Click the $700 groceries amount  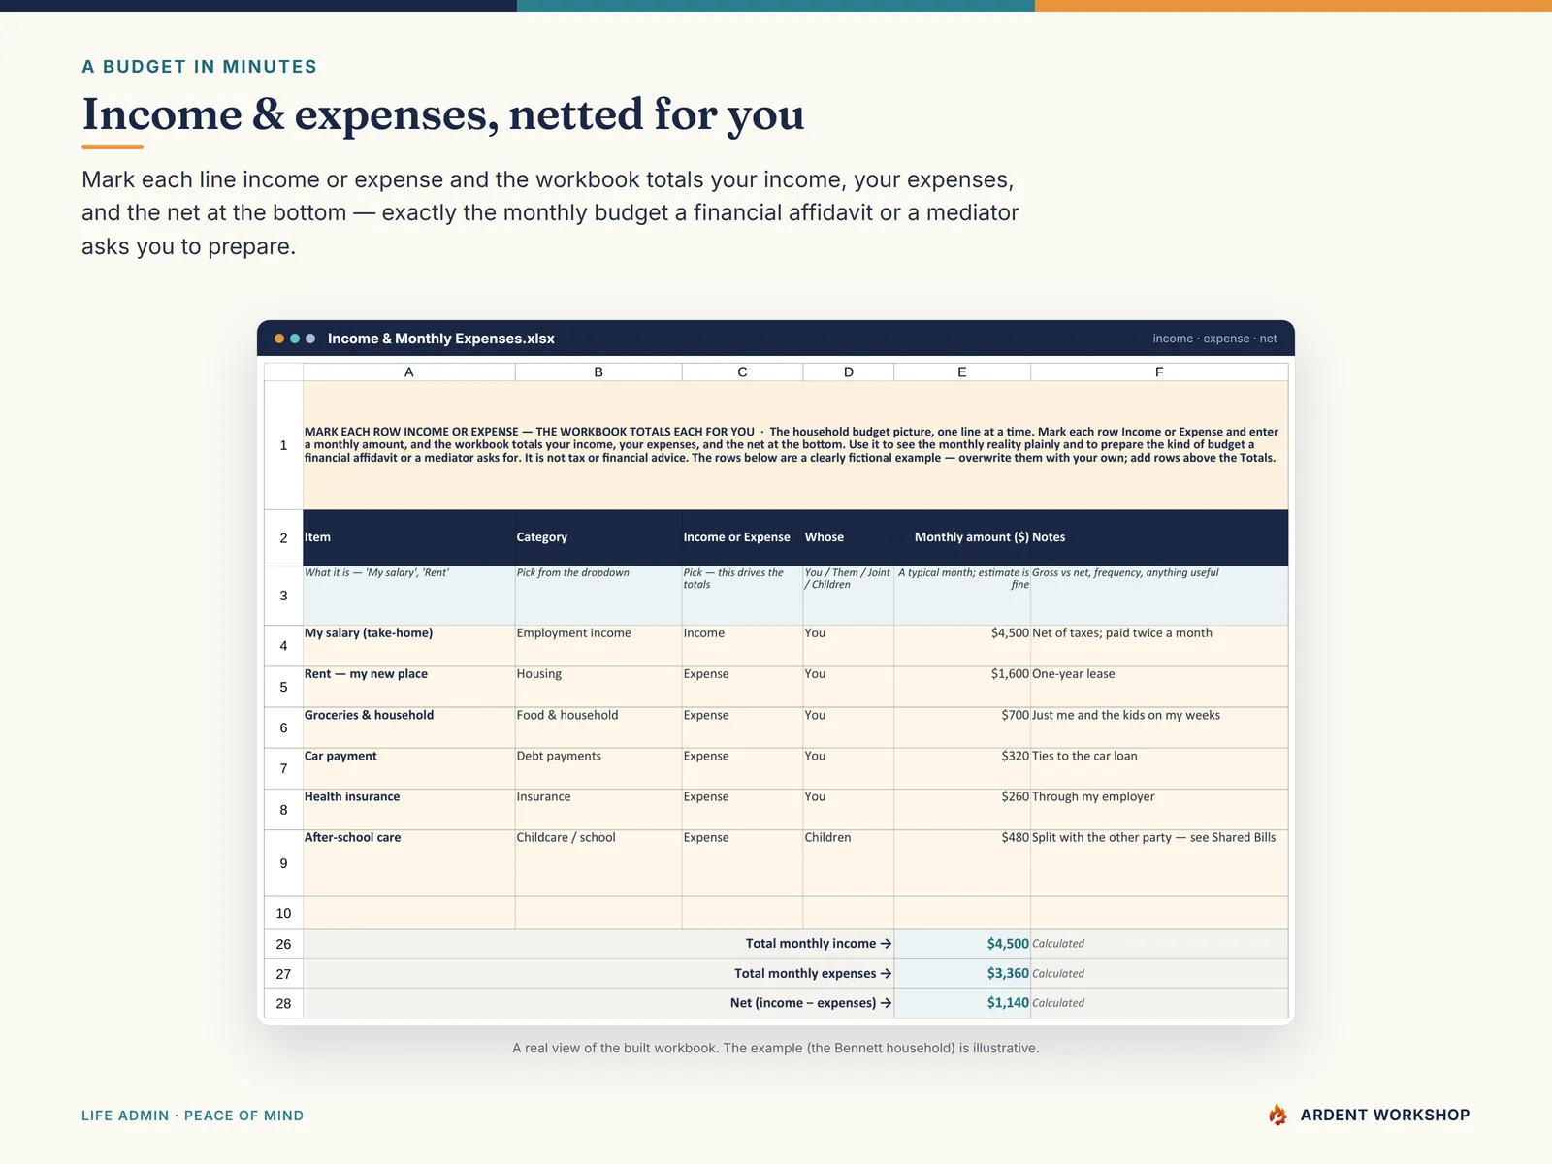[962, 727]
